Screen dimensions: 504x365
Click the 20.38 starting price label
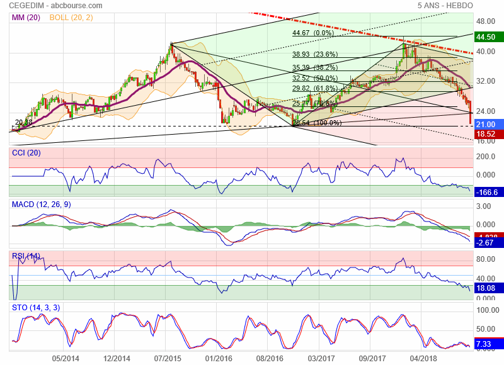[x=24, y=122]
